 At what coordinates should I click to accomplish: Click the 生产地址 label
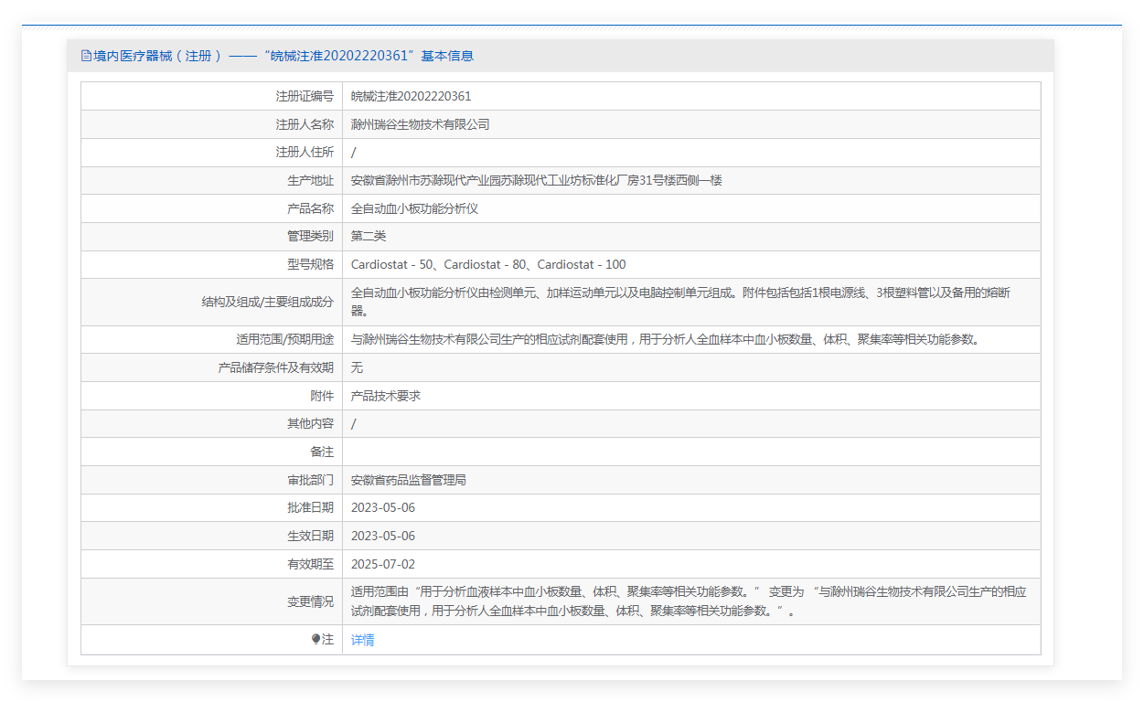311,180
